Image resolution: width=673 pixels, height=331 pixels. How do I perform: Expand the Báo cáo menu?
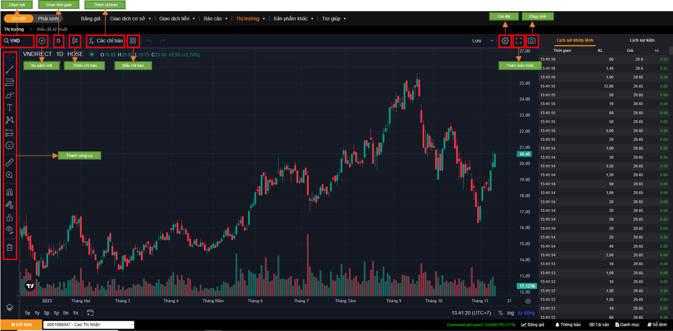tap(216, 19)
